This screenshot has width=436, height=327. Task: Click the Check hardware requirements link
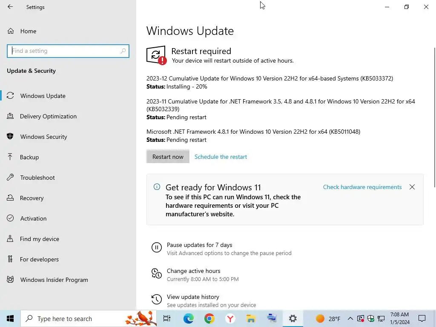click(x=362, y=187)
